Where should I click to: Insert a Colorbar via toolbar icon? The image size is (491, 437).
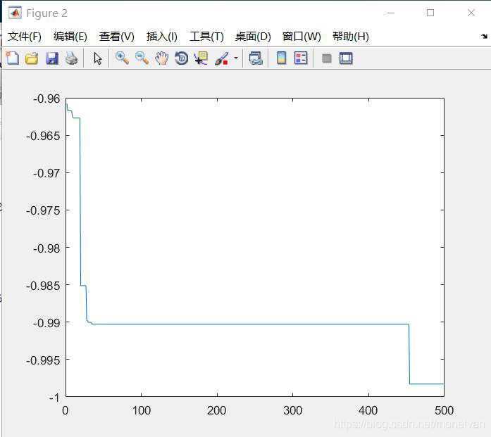click(x=282, y=58)
